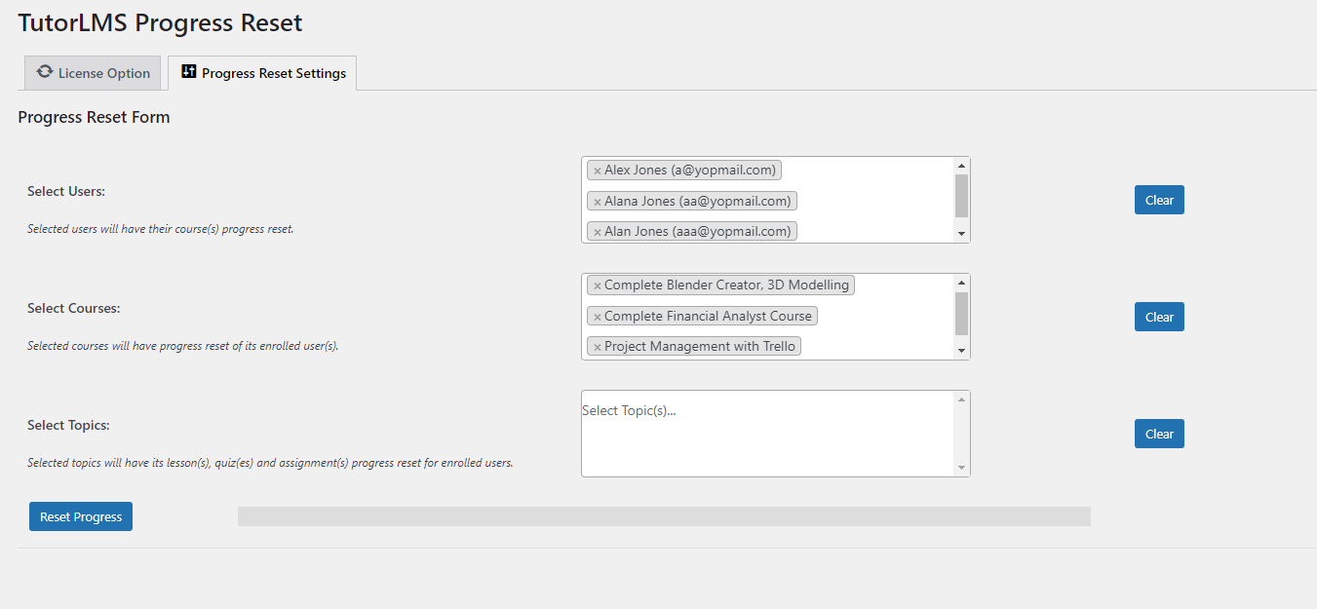Click the users list scroll down arrow
Viewport: 1317px width, 609px height.
coord(961,234)
